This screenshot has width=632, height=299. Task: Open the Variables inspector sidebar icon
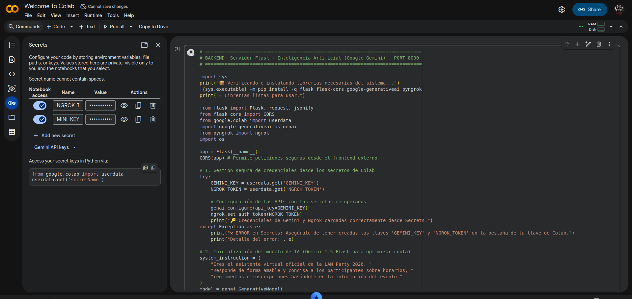point(12,88)
